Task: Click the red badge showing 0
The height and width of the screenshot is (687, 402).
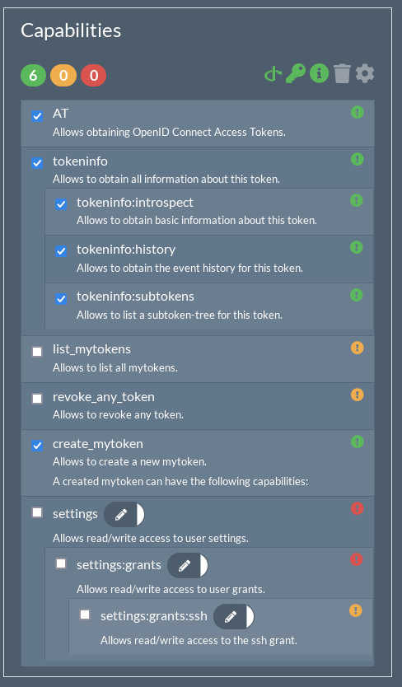Action: (93, 75)
